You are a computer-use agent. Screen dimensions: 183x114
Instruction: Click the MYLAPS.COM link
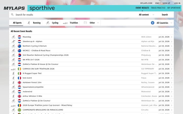tap(146, 3)
